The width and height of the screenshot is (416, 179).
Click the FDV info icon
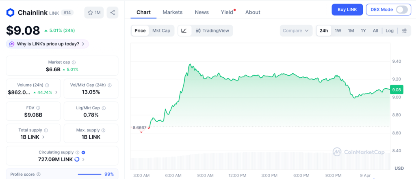[38, 108]
